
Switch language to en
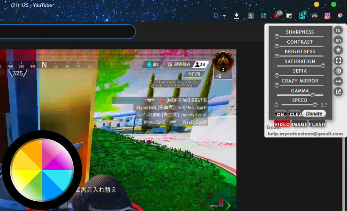(x=338, y=40)
